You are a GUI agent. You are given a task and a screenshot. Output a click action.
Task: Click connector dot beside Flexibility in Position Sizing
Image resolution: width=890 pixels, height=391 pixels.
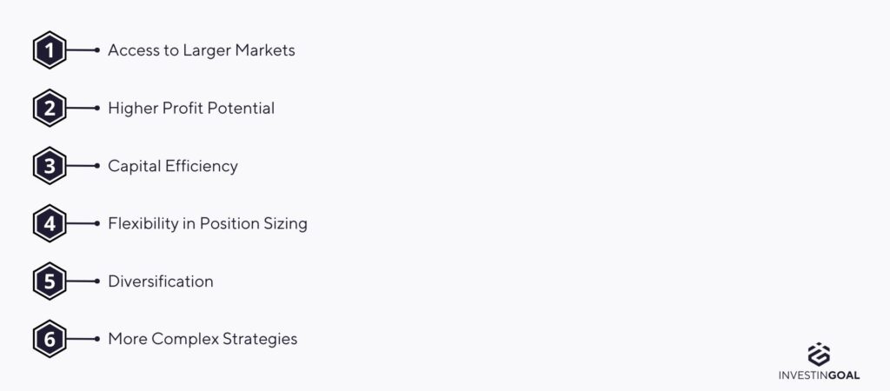pos(97,223)
